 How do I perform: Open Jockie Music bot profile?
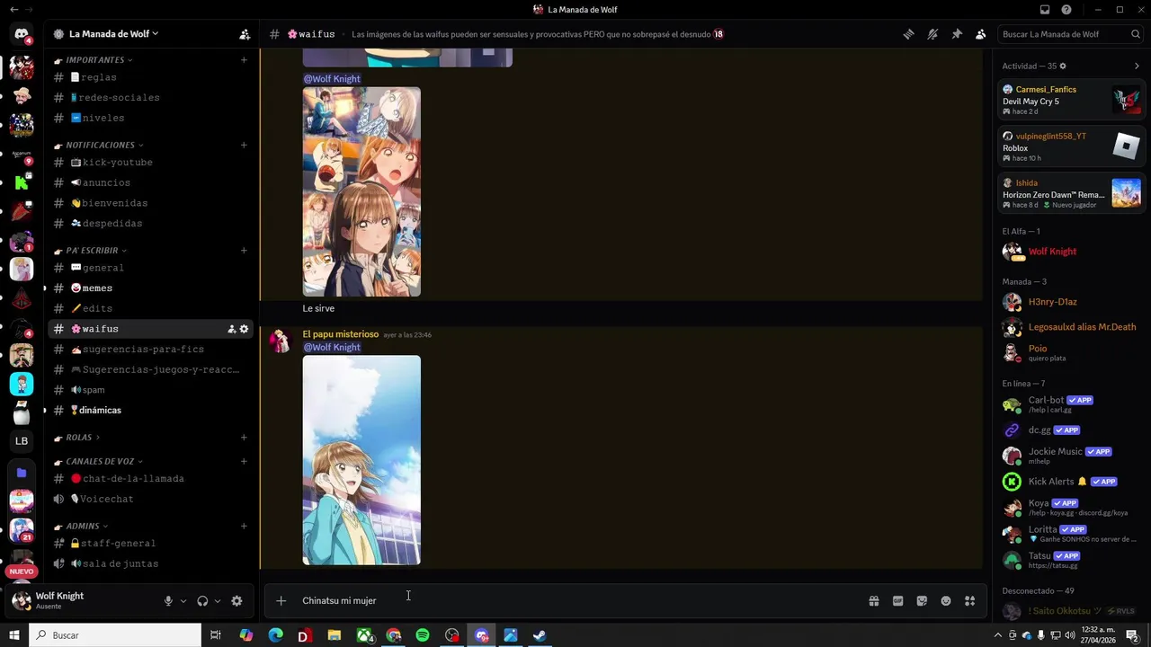pyautogui.click(x=1070, y=455)
